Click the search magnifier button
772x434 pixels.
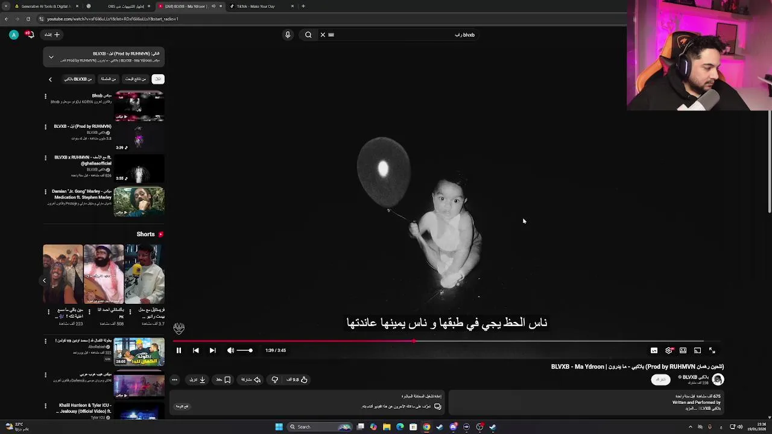pos(308,35)
